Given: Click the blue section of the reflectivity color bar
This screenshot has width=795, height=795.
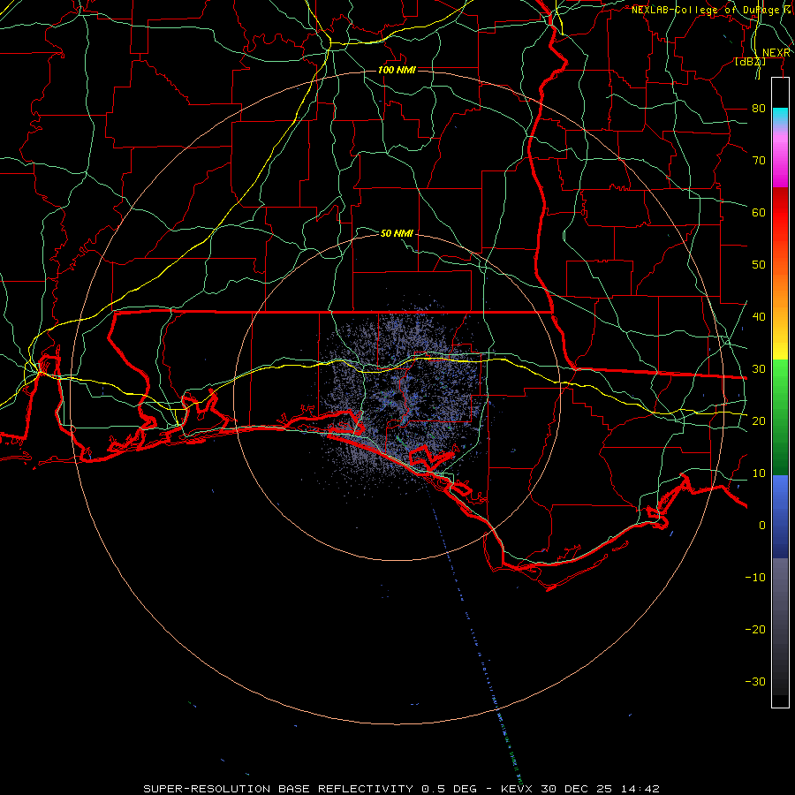Looking at the screenshot, I should (780, 517).
